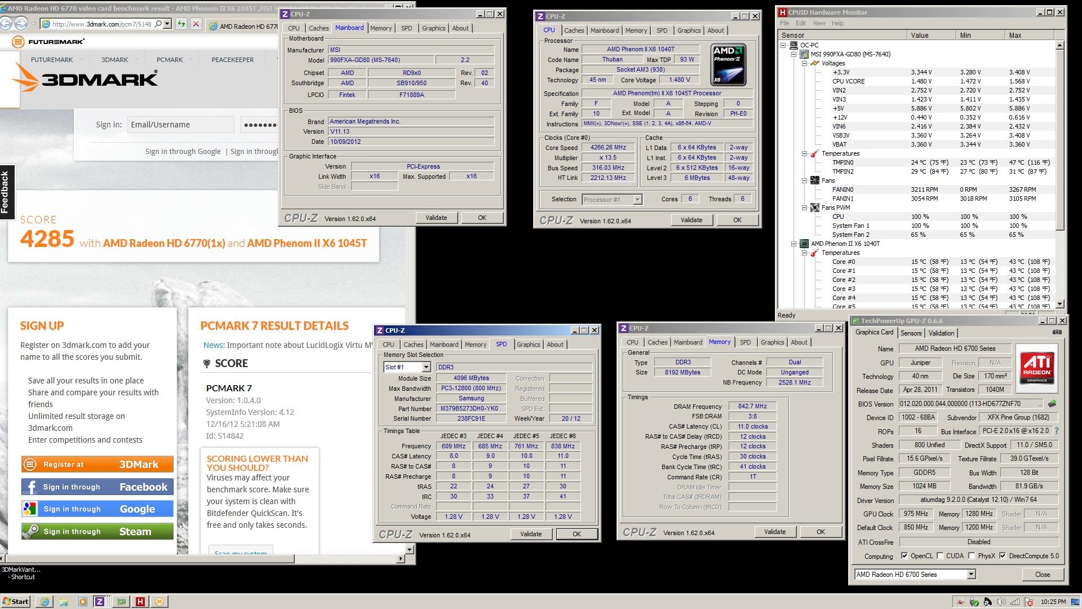The height and width of the screenshot is (609, 1082).
Task: Click OK in the CPU-Z SPD window
Action: click(x=577, y=534)
